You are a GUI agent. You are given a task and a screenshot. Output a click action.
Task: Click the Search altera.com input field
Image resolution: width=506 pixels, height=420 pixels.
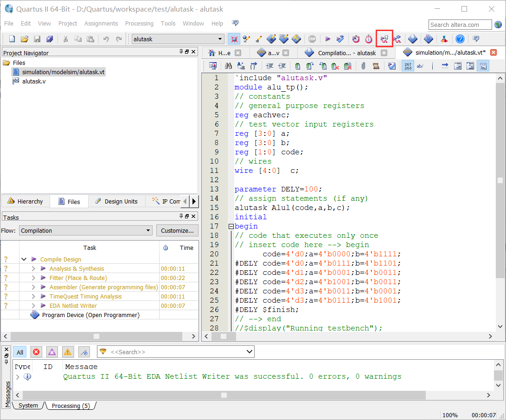coord(460,25)
